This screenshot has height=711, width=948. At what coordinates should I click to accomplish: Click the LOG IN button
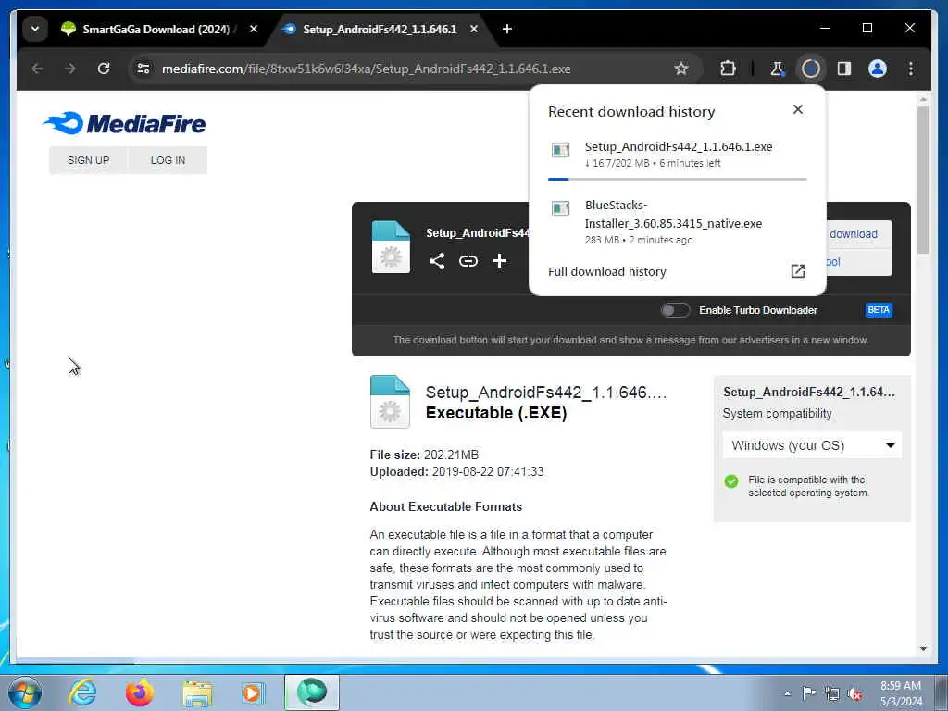(168, 160)
